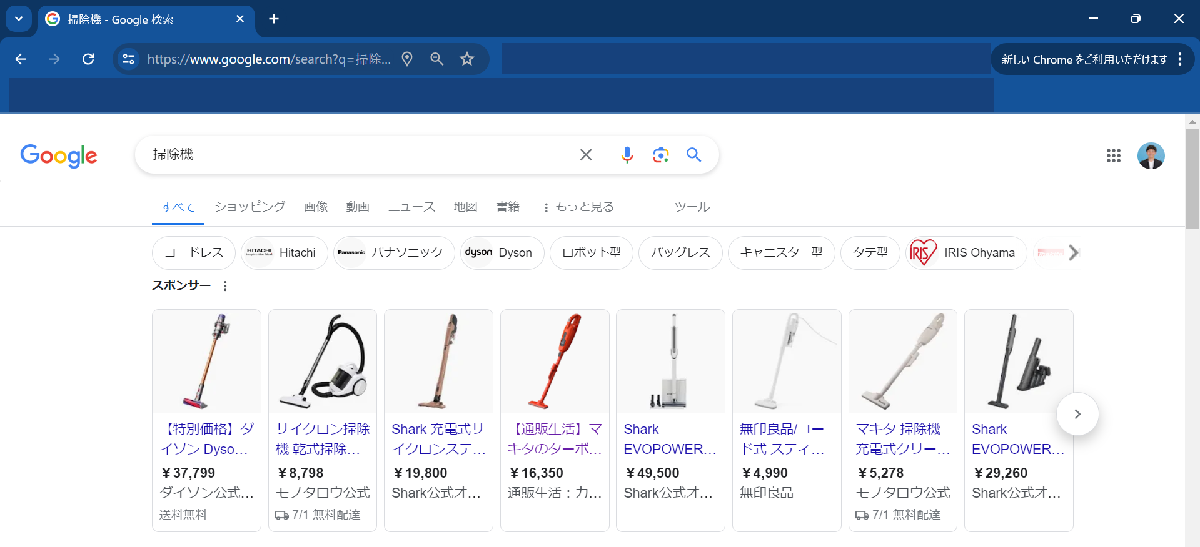Open the zoom magnifier icon in address bar

[x=437, y=59]
